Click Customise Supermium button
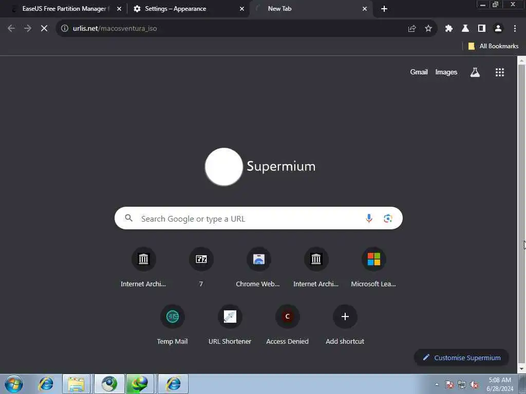 pyautogui.click(x=462, y=358)
